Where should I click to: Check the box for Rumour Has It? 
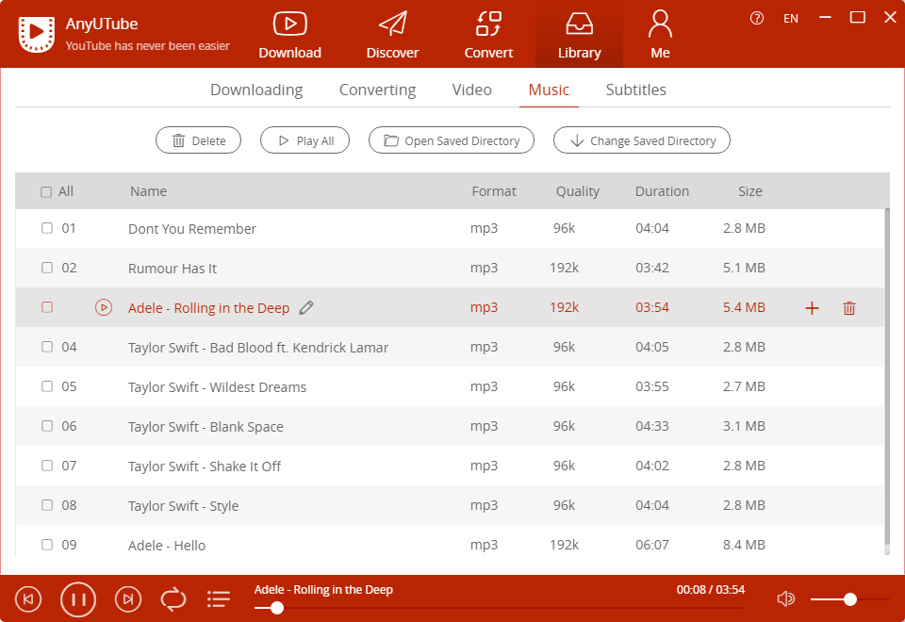pos(47,268)
